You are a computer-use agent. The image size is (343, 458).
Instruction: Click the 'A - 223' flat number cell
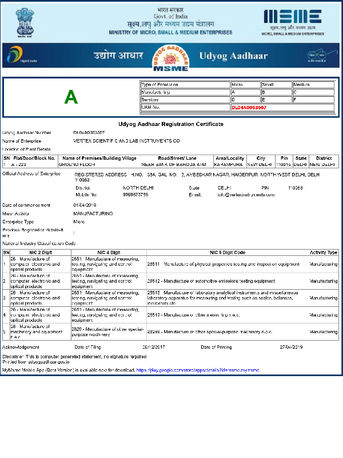click(19, 164)
